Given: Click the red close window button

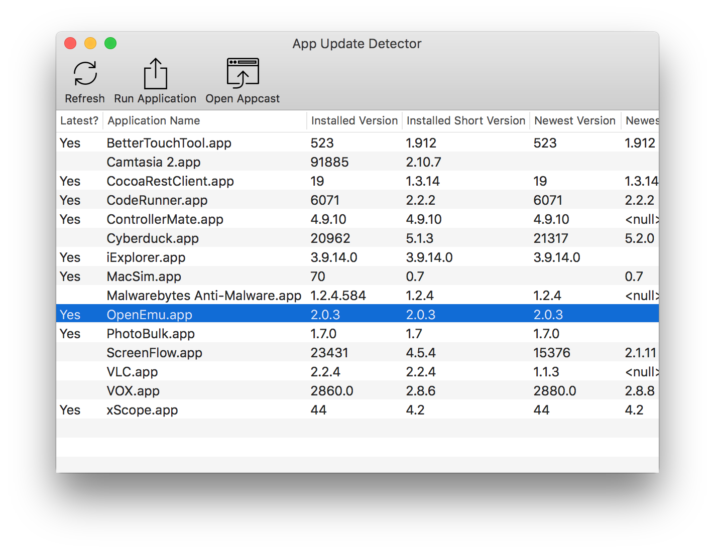Looking at the screenshot, I should click(x=70, y=44).
